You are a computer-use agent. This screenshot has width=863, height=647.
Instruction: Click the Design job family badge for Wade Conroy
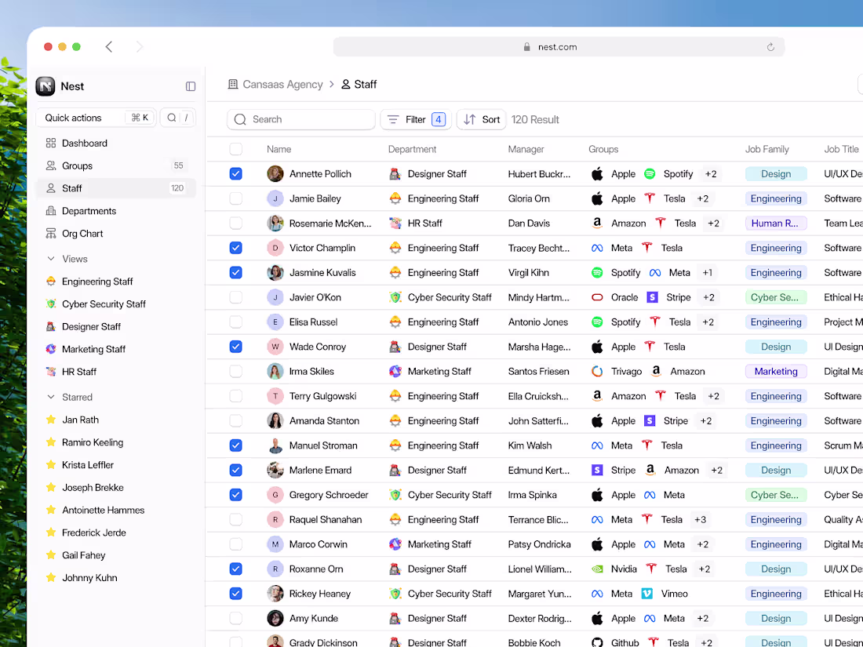775,346
